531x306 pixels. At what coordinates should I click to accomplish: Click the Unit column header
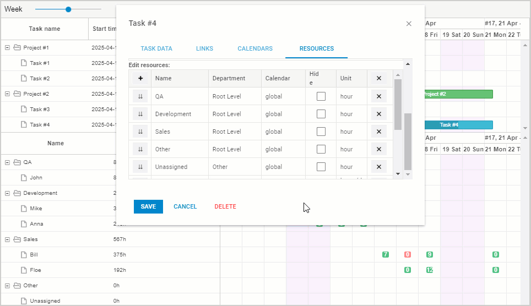[351, 78]
